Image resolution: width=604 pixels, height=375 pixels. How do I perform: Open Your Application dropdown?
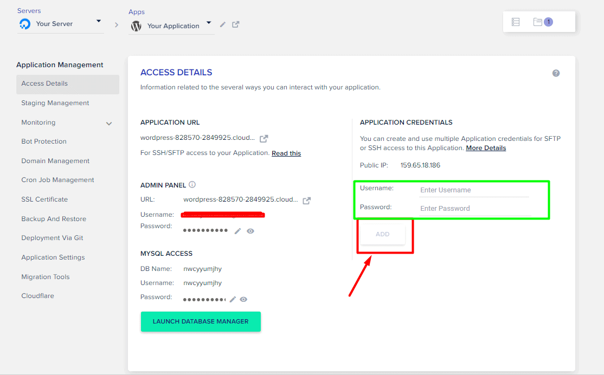tap(209, 24)
